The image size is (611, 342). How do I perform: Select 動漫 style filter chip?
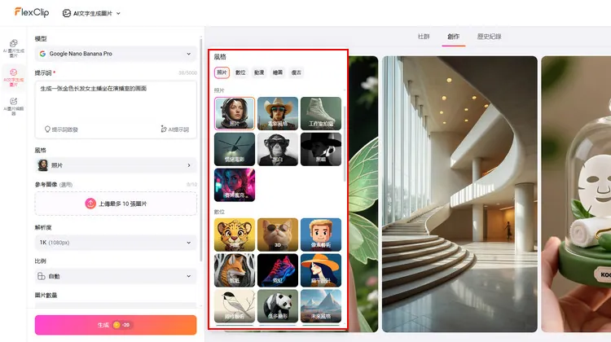point(258,72)
